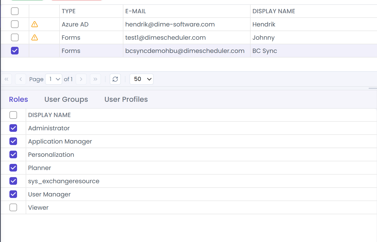Switch to the User Groups tab

click(66, 99)
